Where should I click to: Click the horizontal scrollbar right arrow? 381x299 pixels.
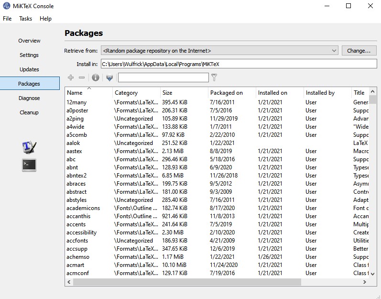pos(364,282)
